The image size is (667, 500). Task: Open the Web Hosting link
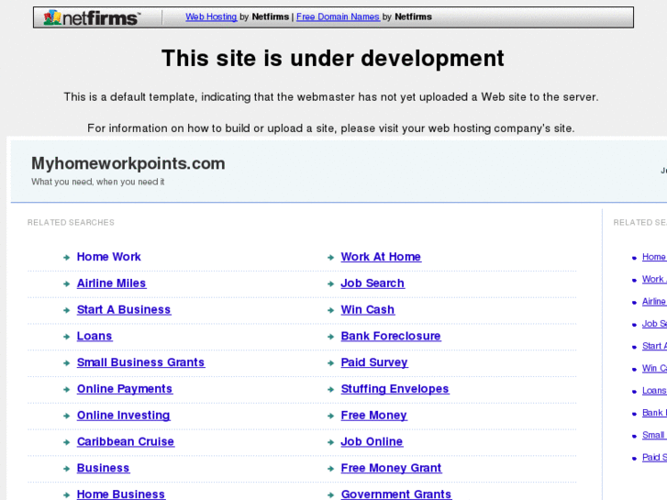click(x=211, y=17)
